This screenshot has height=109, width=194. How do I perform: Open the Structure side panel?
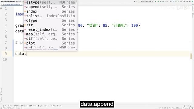[1, 91]
